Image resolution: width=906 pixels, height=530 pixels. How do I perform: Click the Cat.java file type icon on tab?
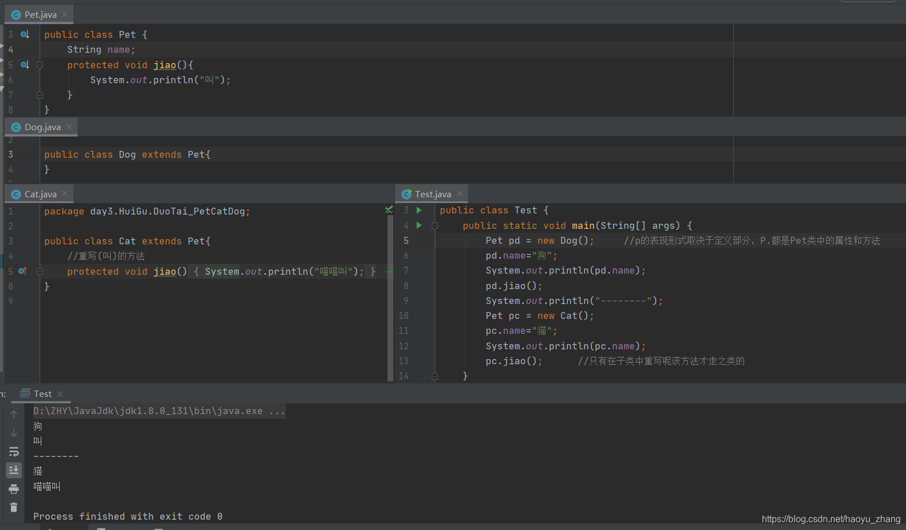click(16, 194)
